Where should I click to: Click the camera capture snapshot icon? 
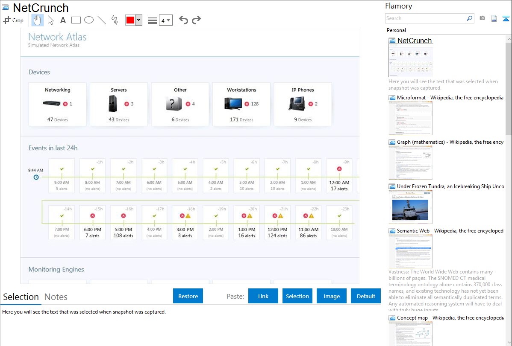(482, 18)
